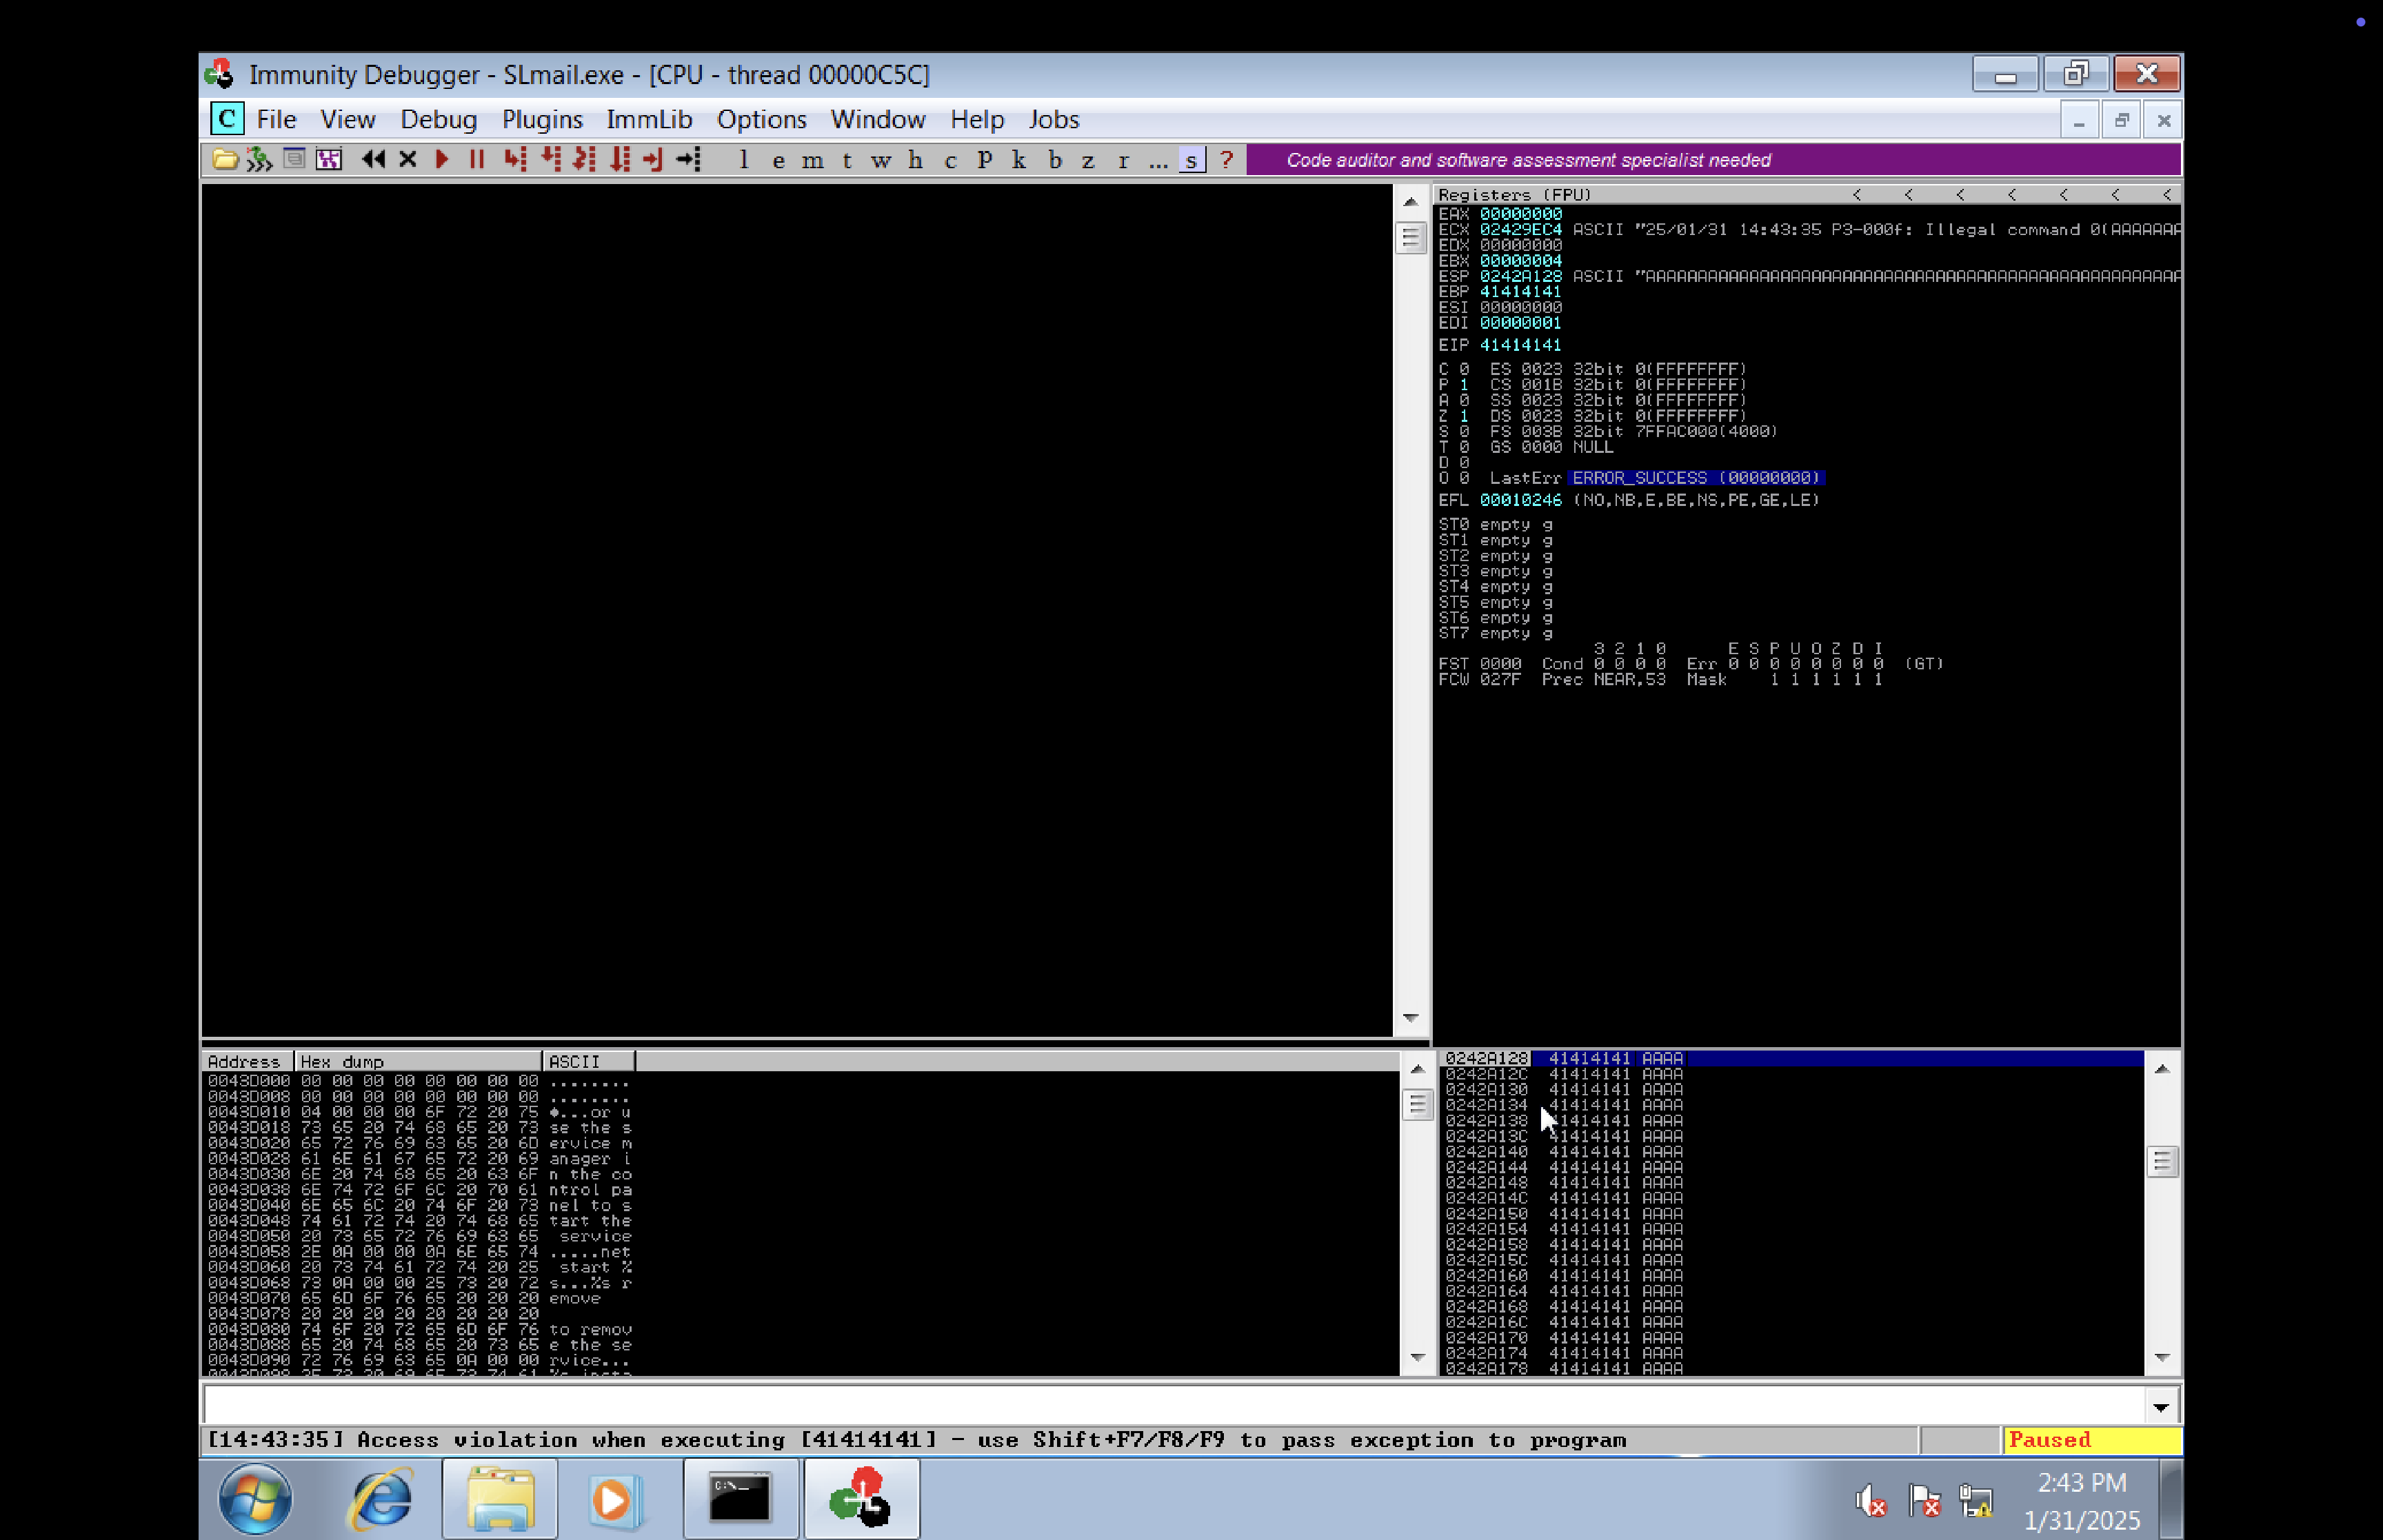Click the Paused status indicator
Screen dimensions: 2383x1540
tap(2091, 1440)
